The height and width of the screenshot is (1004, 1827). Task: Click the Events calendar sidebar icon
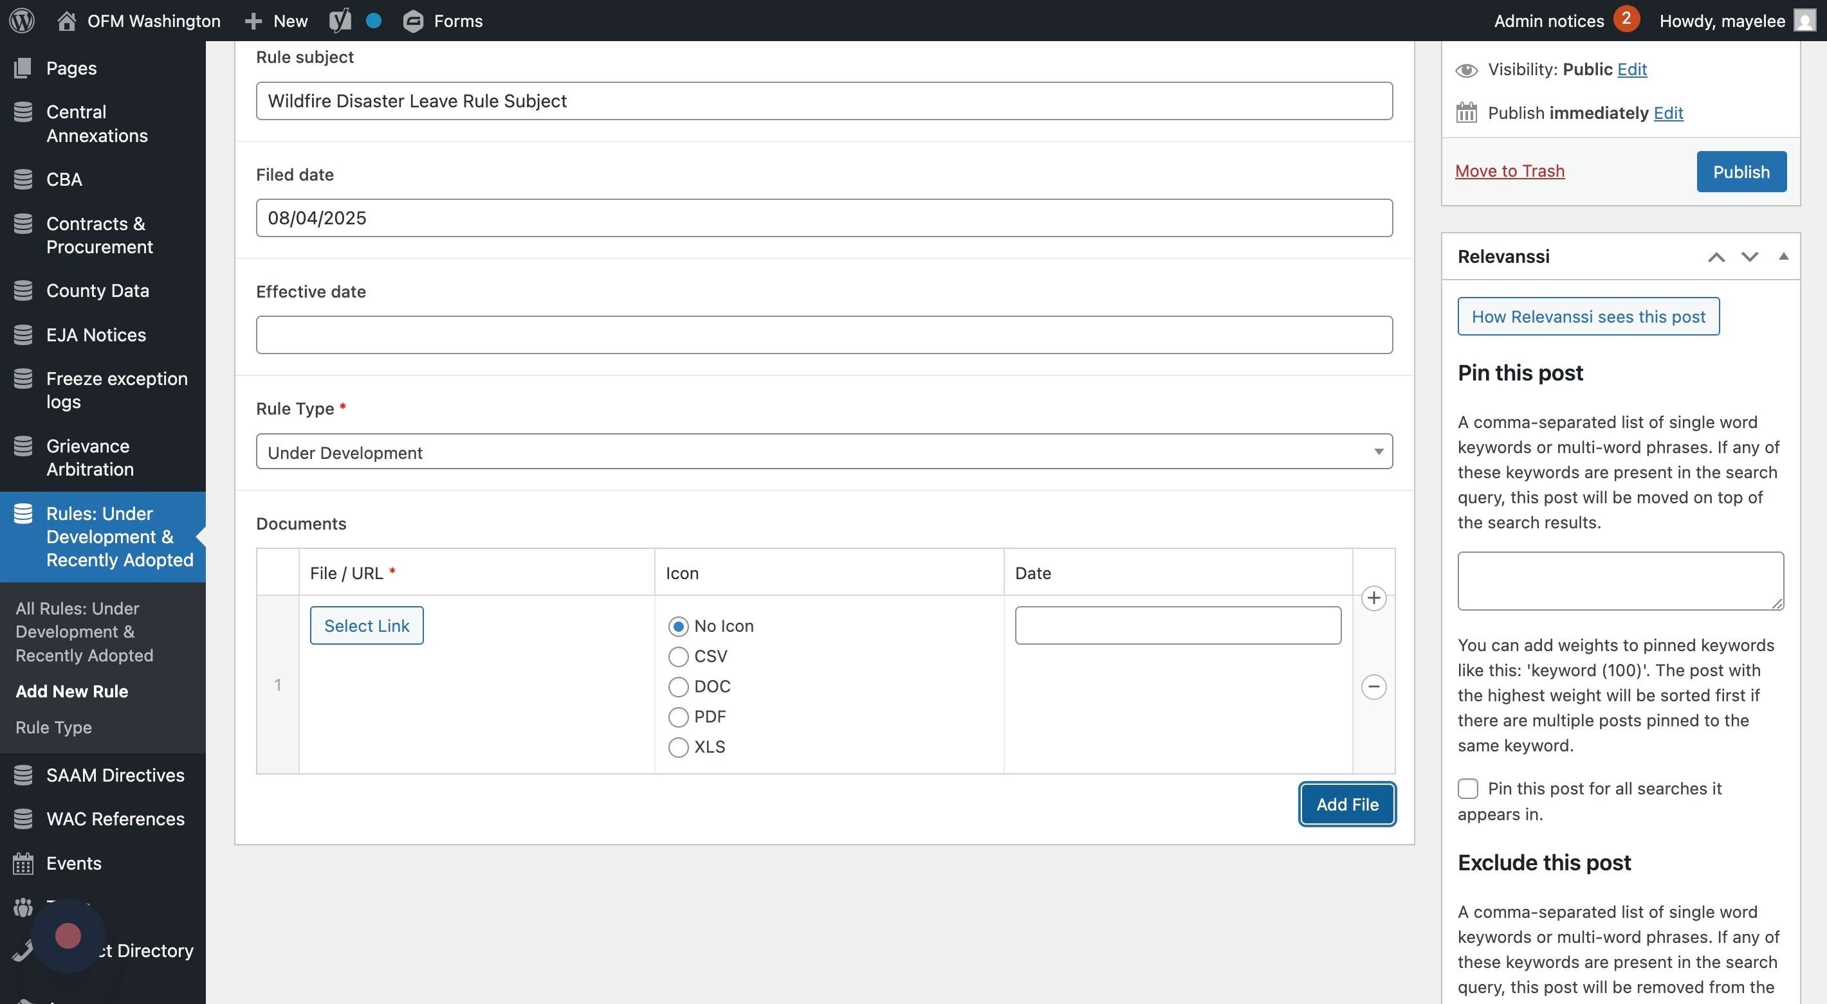point(23,863)
